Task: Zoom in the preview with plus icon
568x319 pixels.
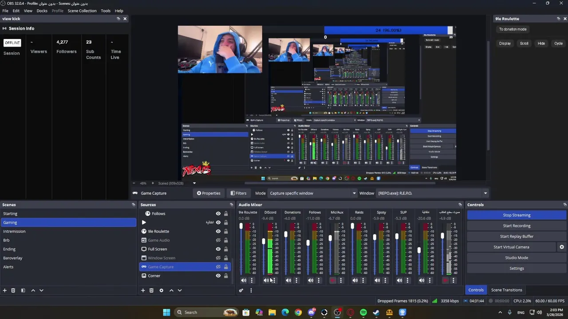Action: (x=153, y=183)
